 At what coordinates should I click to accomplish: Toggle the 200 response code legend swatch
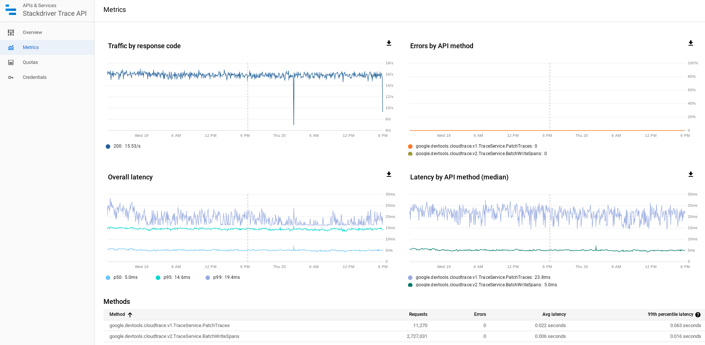108,147
